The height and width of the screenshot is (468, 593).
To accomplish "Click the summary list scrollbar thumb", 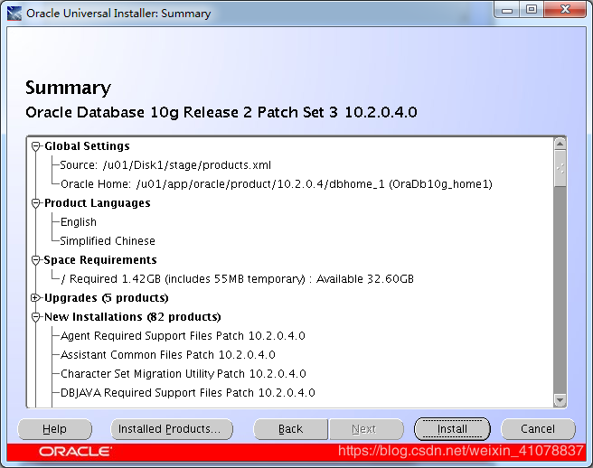I will click(x=560, y=168).
